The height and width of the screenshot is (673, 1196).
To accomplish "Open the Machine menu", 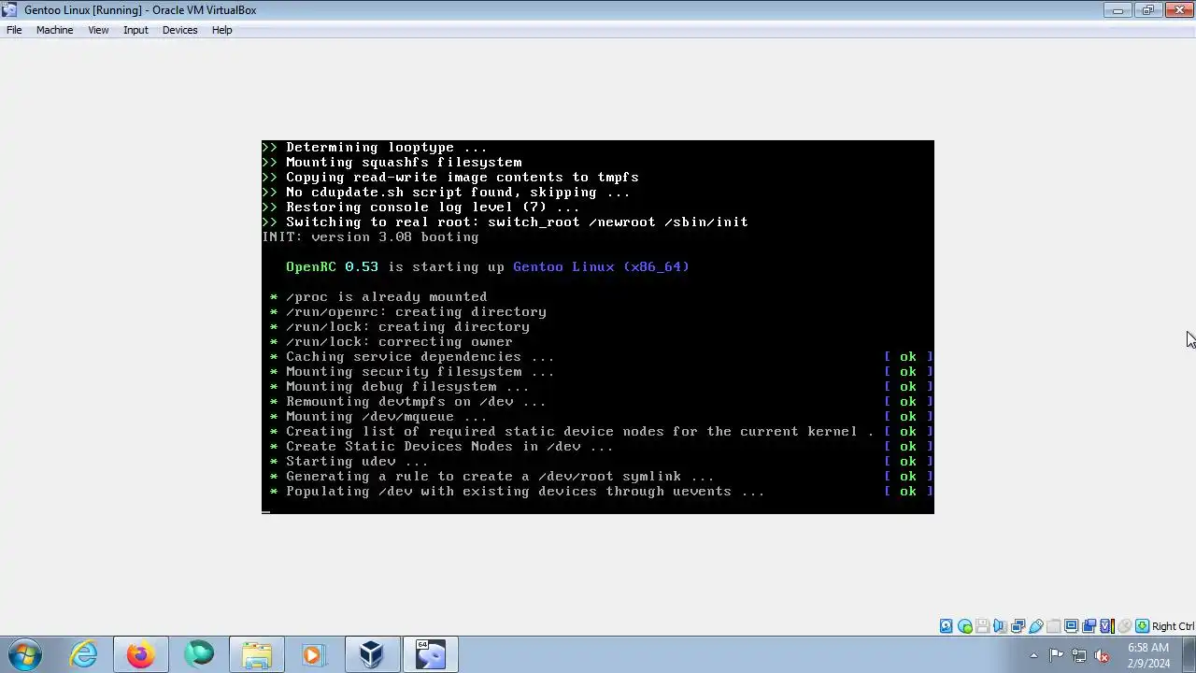I will 54,30.
